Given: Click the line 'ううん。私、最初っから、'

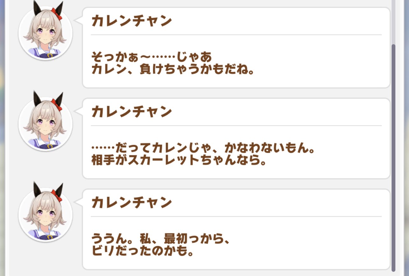Looking at the screenshot, I should pyautogui.click(x=161, y=239).
